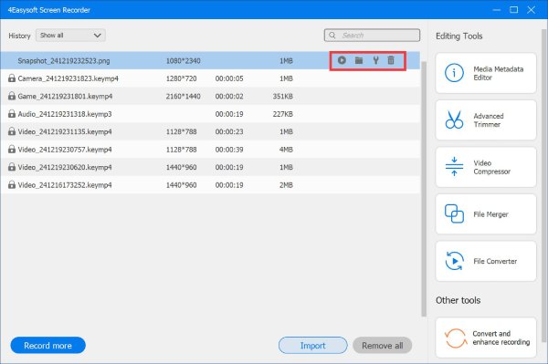Open Video Compressor tool

click(x=486, y=167)
